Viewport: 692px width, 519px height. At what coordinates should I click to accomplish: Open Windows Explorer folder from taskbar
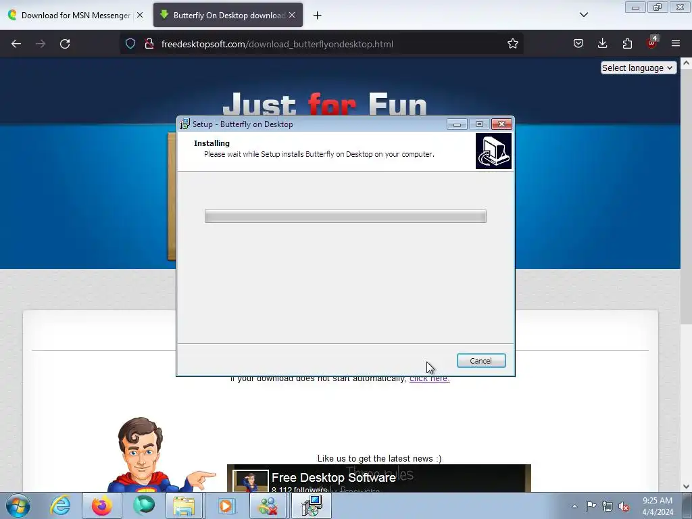[x=184, y=505]
